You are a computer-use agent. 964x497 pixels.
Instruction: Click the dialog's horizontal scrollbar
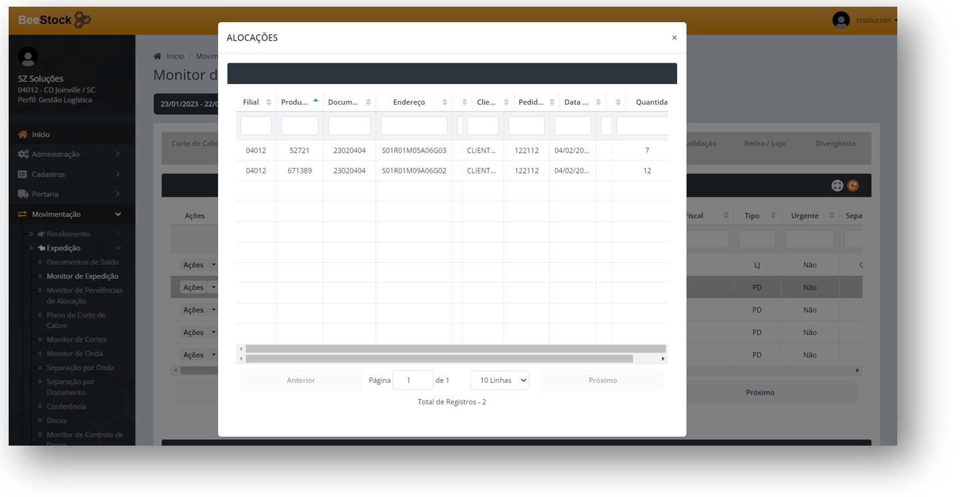pyautogui.click(x=438, y=359)
